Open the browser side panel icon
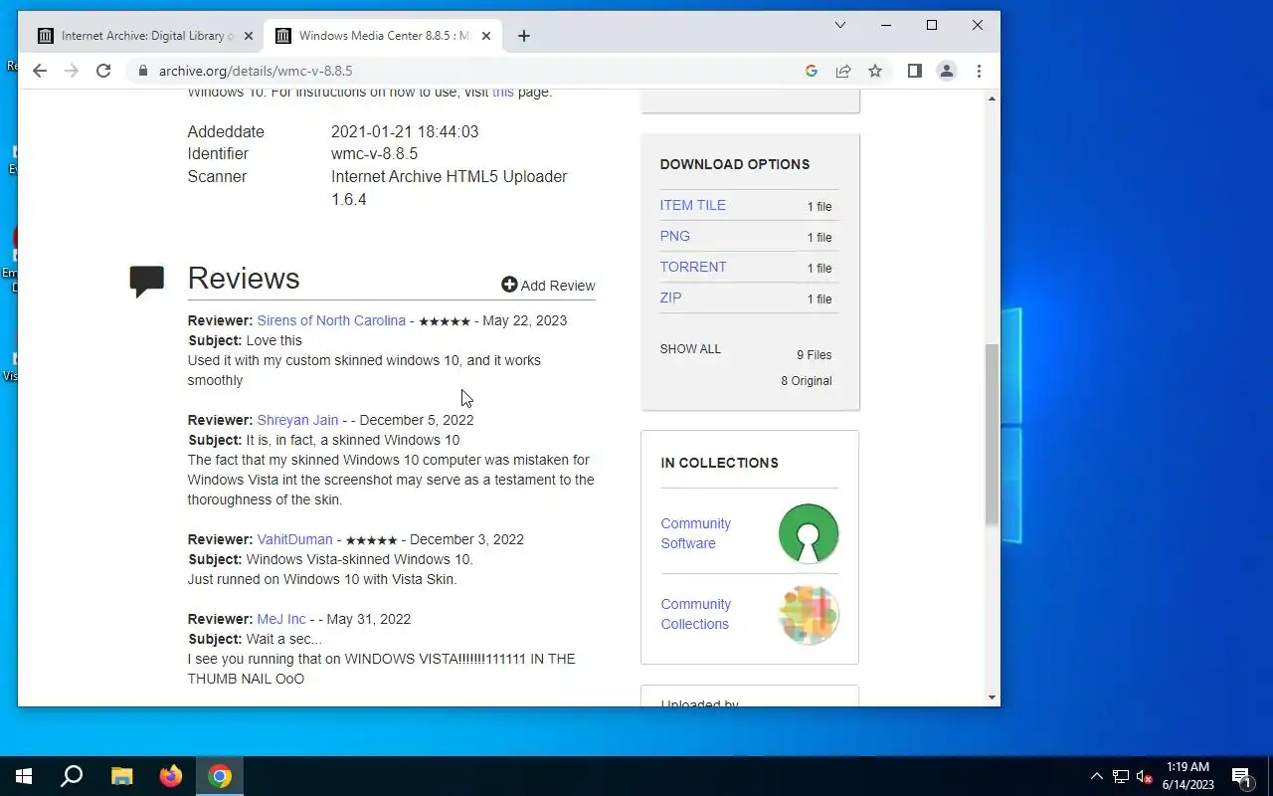The width and height of the screenshot is (1273, 796). 915,71
